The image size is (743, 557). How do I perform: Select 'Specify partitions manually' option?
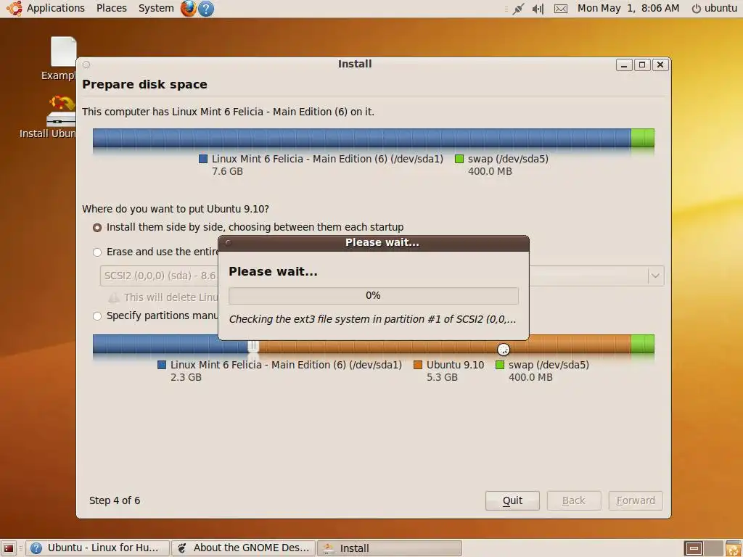point(97,316)
